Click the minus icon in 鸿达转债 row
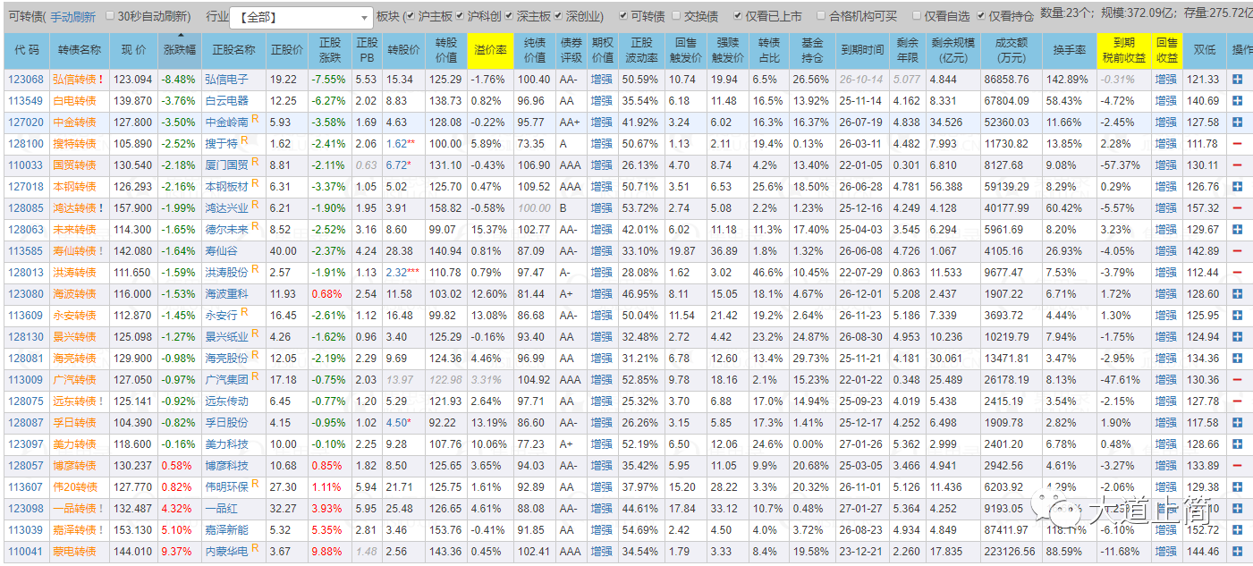 (1237, 208)
